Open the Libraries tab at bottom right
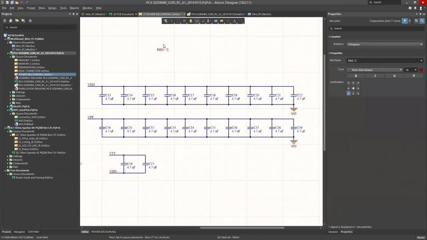 click(x=333, y=232)
